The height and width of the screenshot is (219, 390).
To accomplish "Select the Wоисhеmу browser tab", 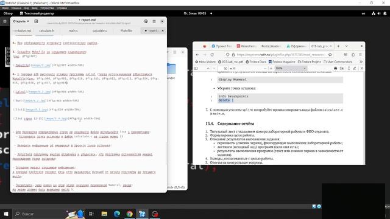I will click(x=246, y=46).
